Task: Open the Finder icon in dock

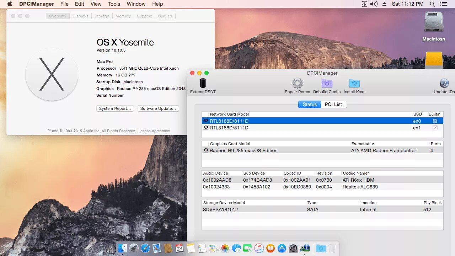Action: pos(123,248)
